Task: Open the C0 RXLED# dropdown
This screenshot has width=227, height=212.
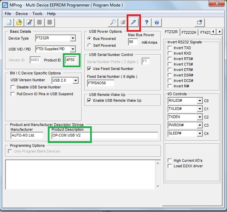Action: pos(200,101)
